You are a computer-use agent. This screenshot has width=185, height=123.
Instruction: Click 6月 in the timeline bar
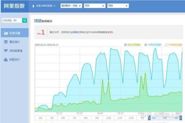63,118
